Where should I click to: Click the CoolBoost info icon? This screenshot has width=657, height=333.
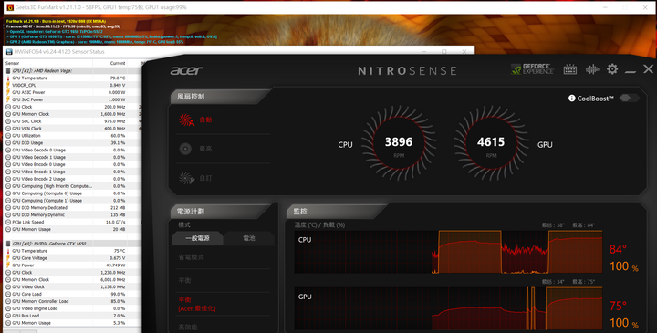[x=571, y=98]
